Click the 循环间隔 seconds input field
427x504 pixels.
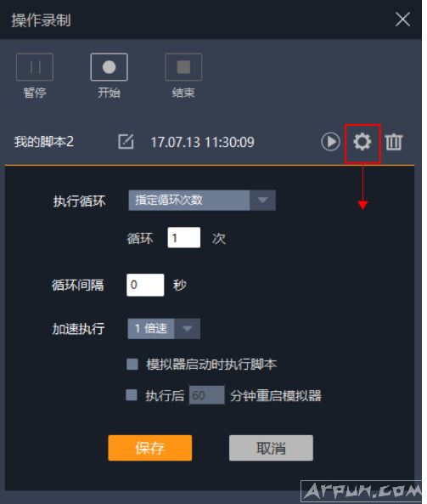tap(145, 285)
